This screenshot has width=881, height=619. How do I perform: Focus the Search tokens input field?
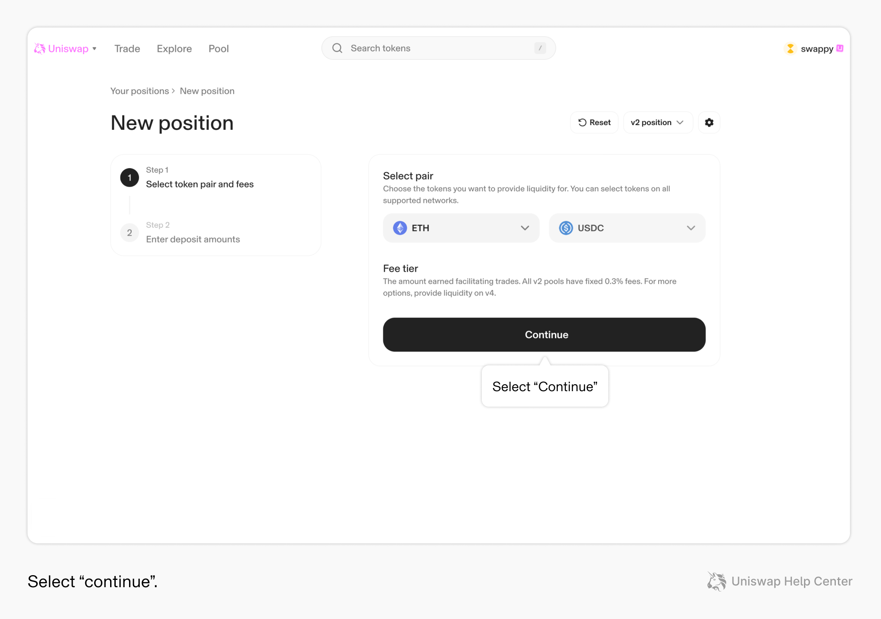pos(438,48)
